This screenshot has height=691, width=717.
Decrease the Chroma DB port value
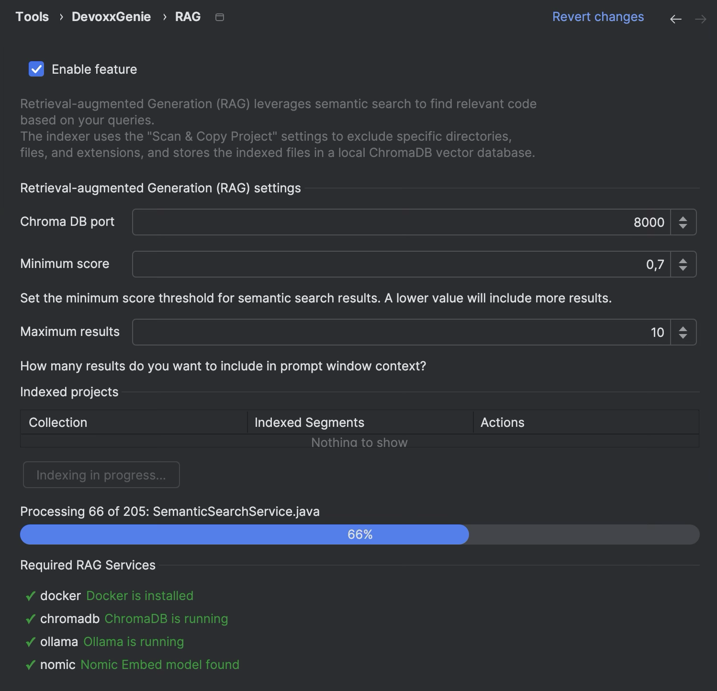[x=683, y=226]
